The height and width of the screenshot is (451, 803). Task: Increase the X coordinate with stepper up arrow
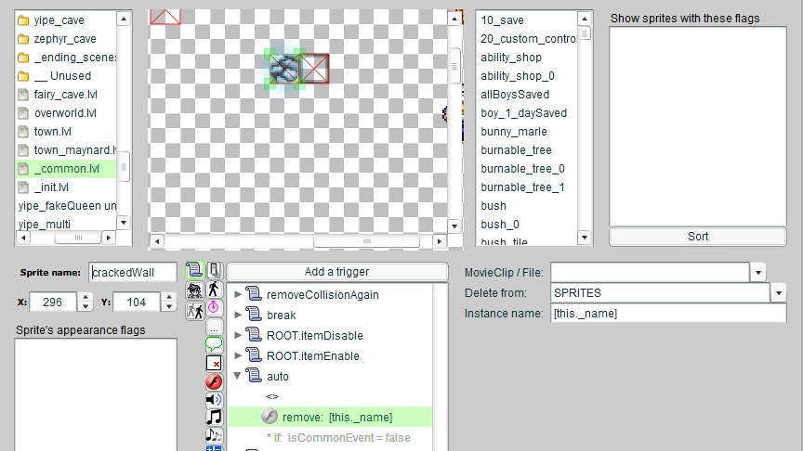86,297
